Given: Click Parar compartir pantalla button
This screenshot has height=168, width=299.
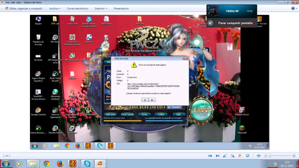Looking at the screenshot, I should coord(235,23).
